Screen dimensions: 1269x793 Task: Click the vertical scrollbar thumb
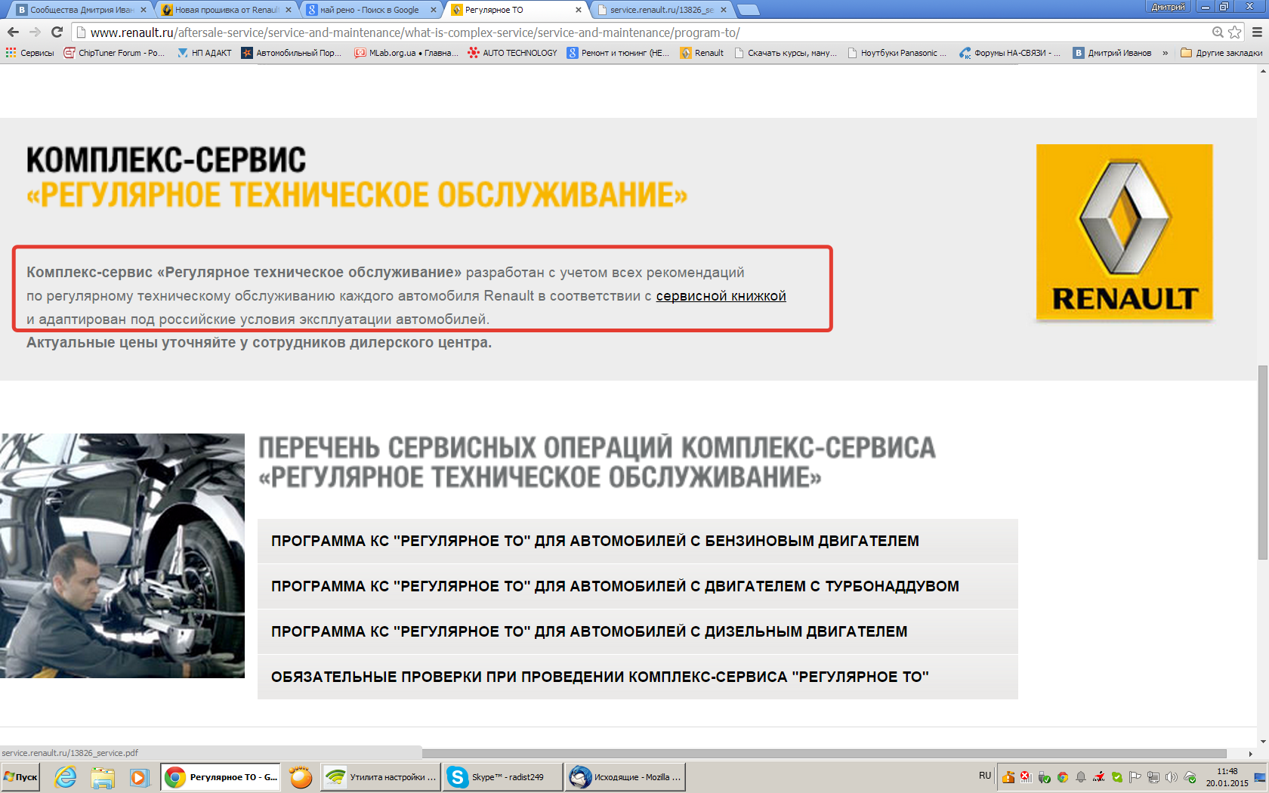click(x=1262, y=462)
